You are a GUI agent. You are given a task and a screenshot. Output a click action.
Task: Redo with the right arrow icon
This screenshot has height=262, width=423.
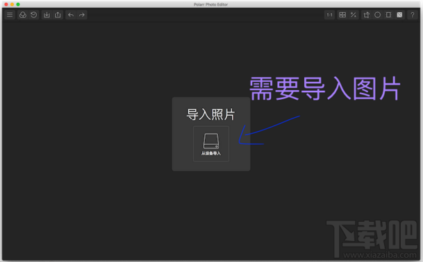point(82,15)
